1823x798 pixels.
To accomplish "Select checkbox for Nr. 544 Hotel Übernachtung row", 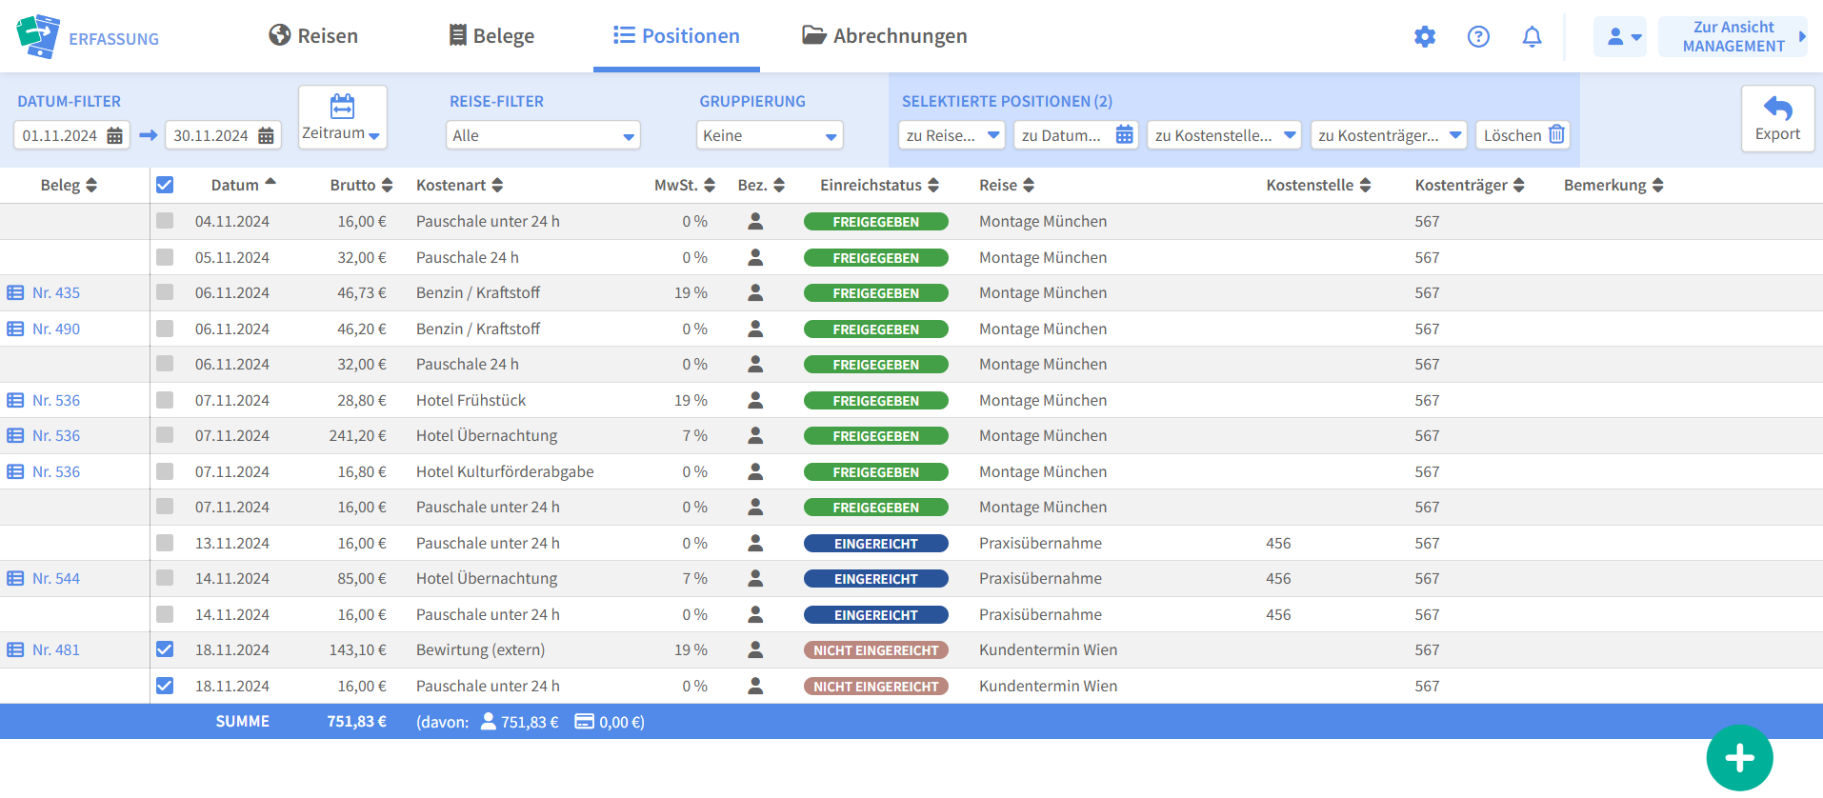I will point(165,578).
